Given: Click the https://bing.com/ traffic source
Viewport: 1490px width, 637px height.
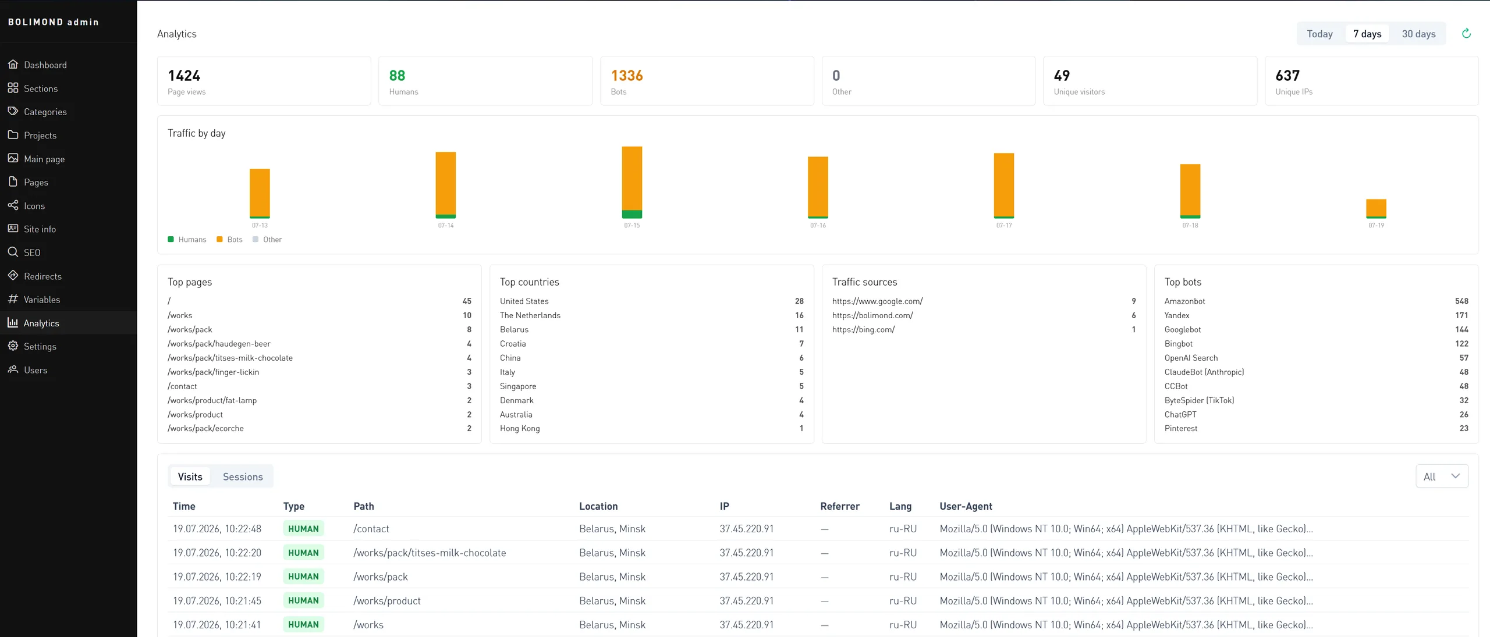Looking at the screenshot, I should (x=863, y=329).
